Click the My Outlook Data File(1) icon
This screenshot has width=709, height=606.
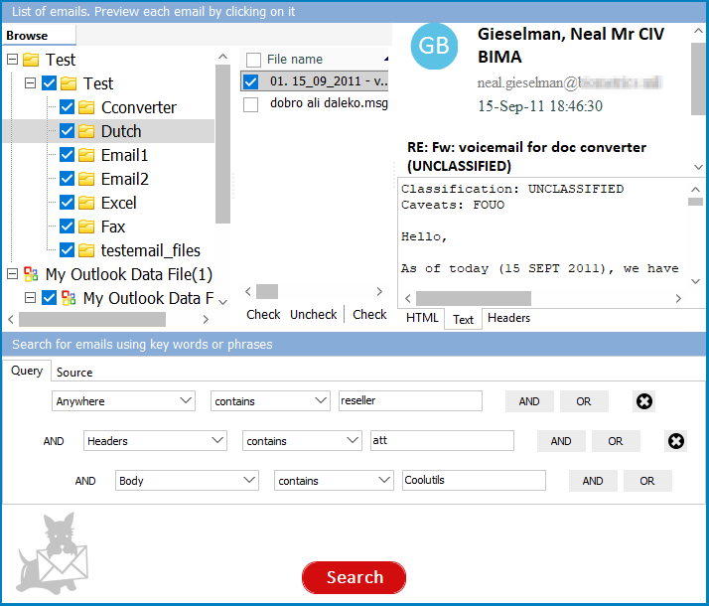pos(31,274)
